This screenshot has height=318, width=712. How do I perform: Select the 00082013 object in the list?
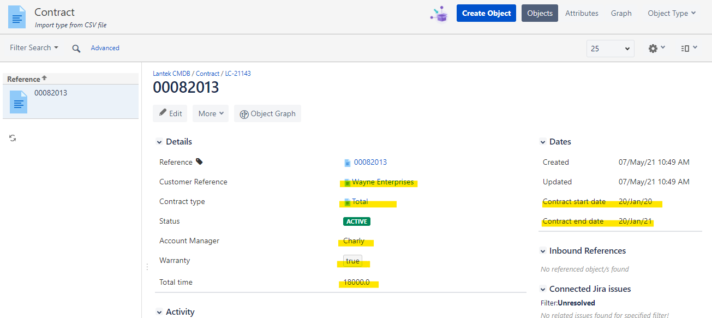point(70,101)
